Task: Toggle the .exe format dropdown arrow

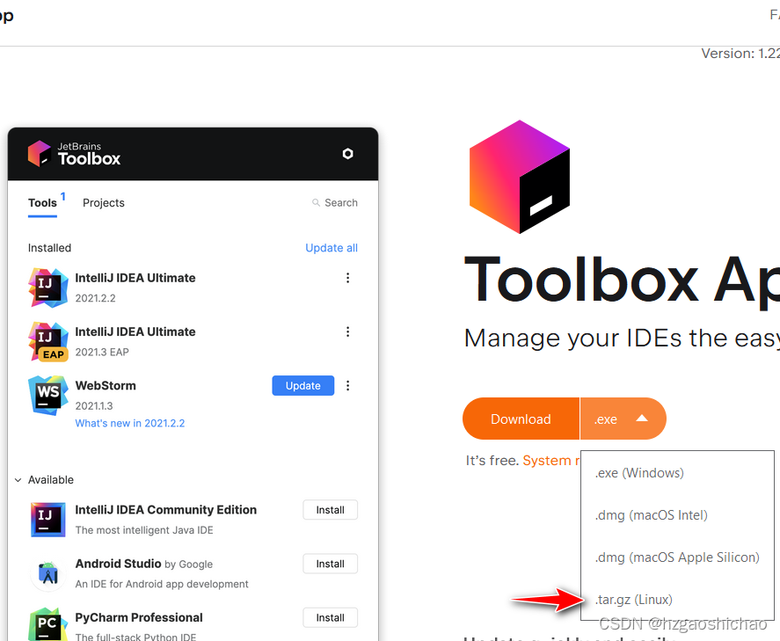Action: pyautogui.click(x=642, y=419)
